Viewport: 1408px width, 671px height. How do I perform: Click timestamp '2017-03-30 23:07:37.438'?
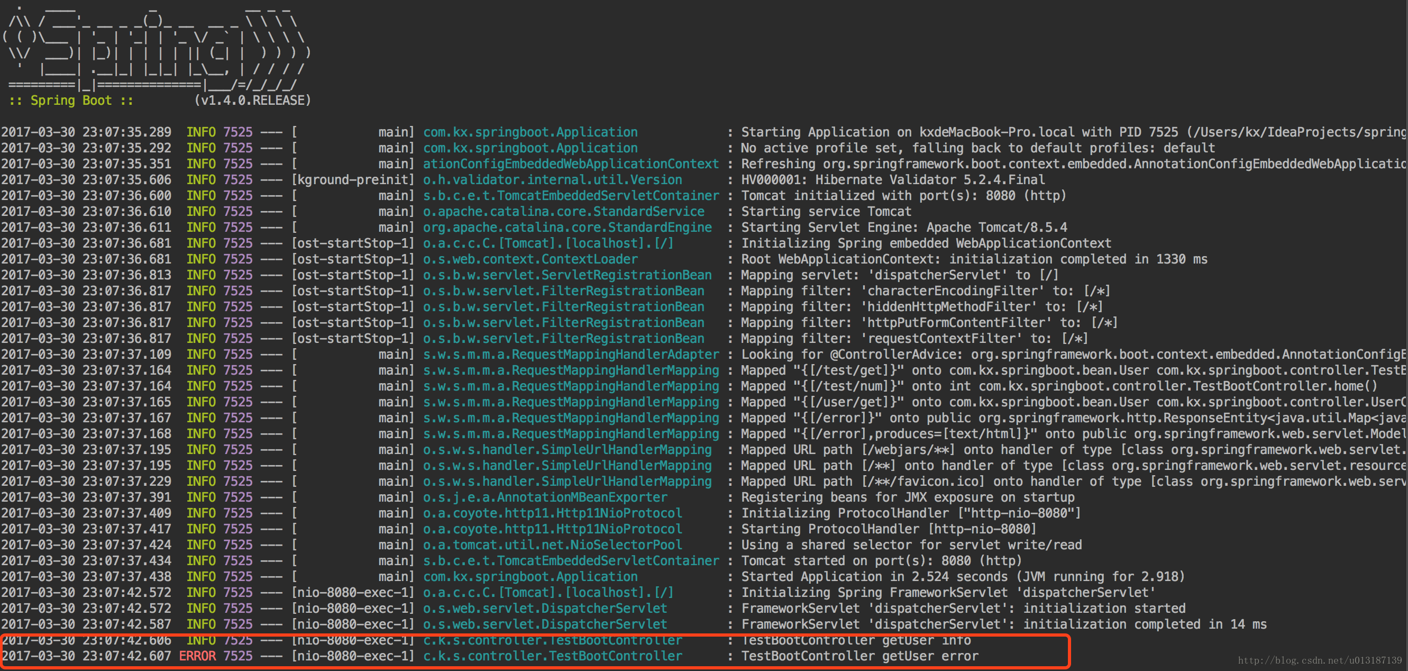(86, 576)
